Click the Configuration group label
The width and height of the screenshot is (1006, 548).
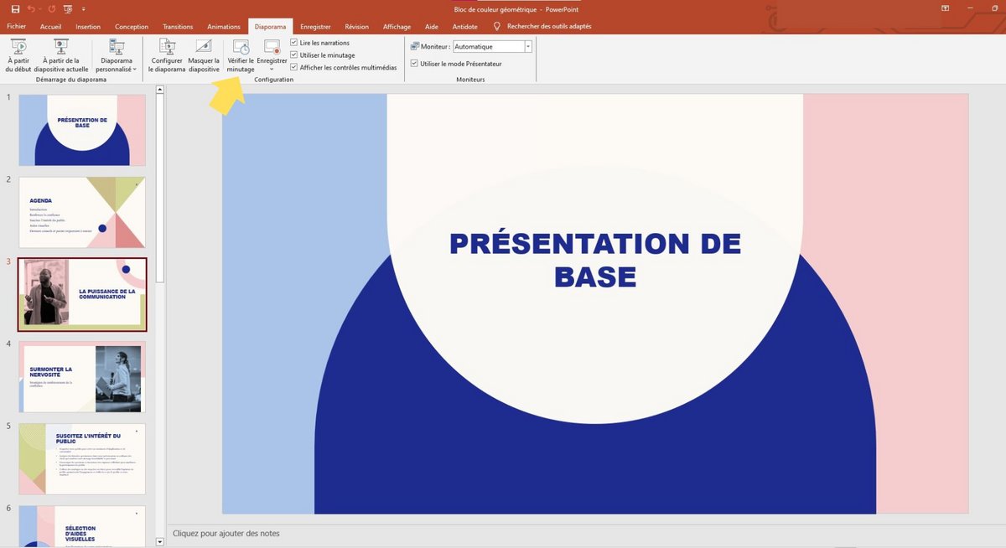[x=274, y=80]
